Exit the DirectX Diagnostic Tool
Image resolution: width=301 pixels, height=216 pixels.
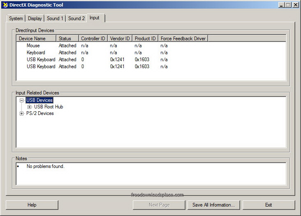(x=269, y=205)
